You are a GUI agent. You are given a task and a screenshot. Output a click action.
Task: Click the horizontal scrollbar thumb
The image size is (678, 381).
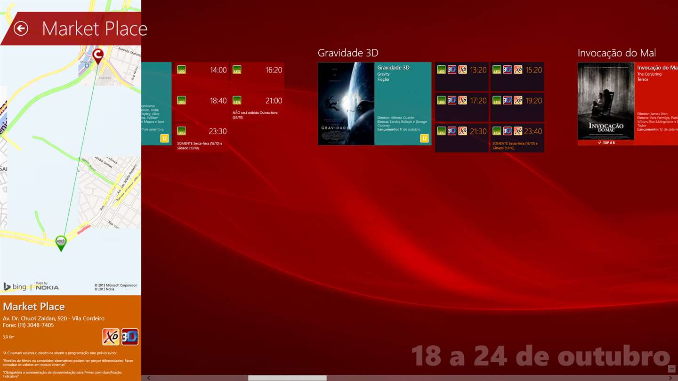pyautogui.click(x=287, y=378)
